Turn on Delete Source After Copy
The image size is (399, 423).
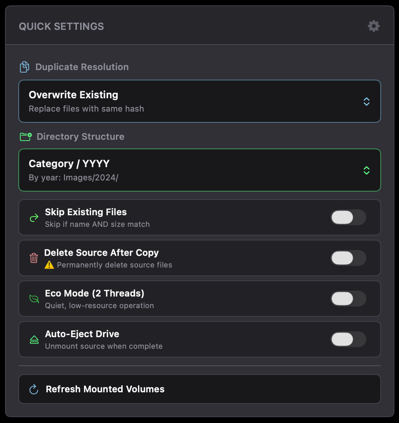coord(348,258)
